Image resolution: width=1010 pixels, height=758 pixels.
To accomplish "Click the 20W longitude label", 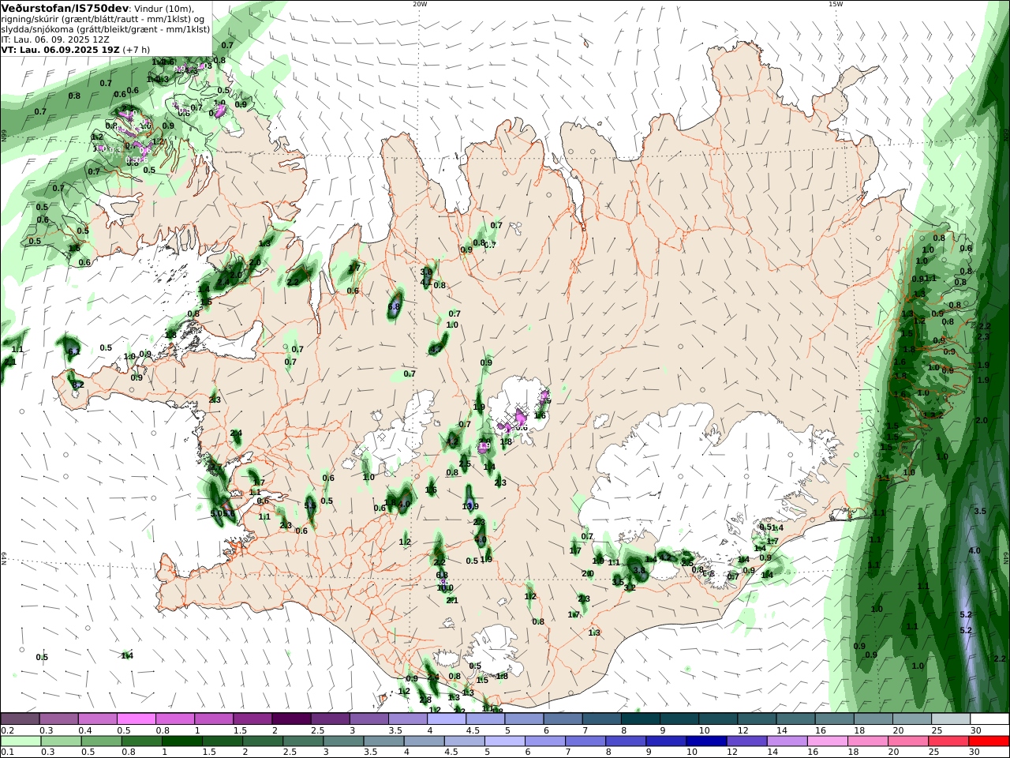I will [x=420, y=4].
